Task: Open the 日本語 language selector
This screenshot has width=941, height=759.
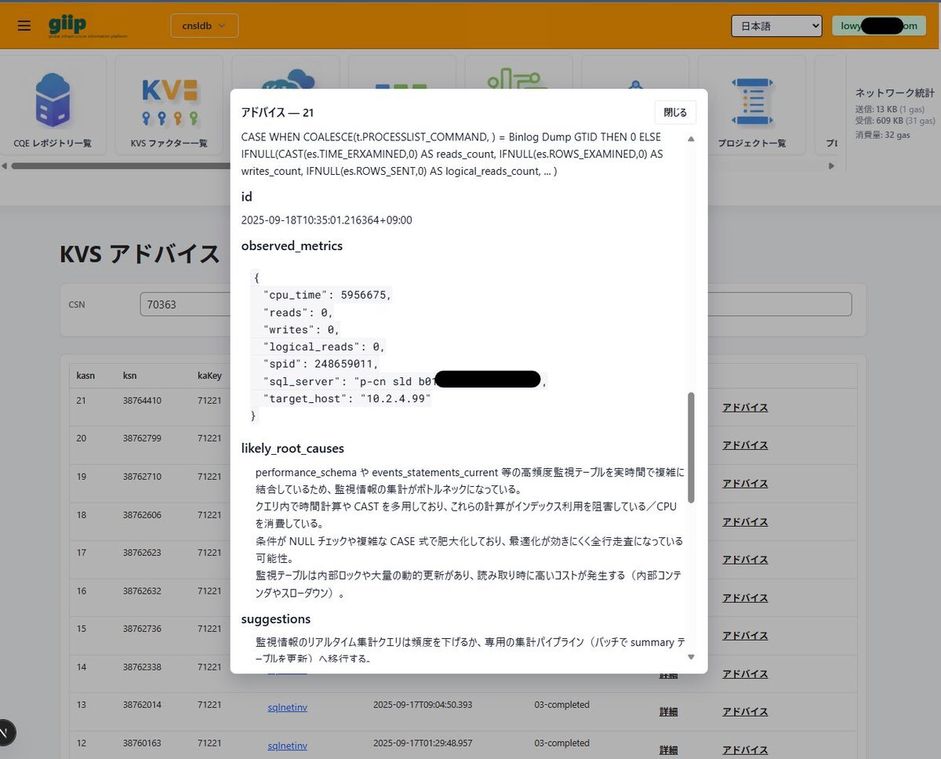Action: pyautogui.click(x=776, y=26)
